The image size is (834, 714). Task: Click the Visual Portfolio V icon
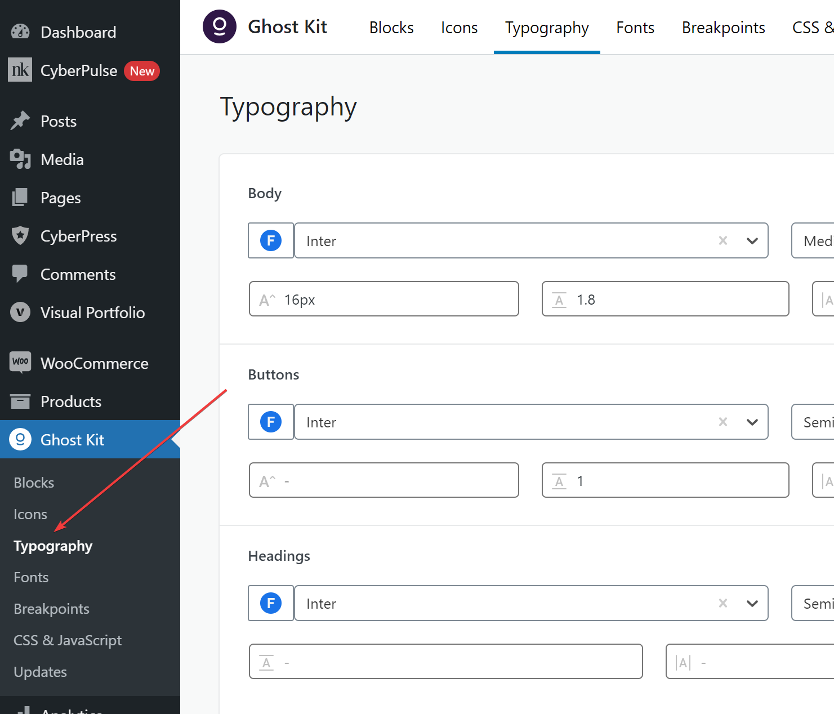pos(20,312)
